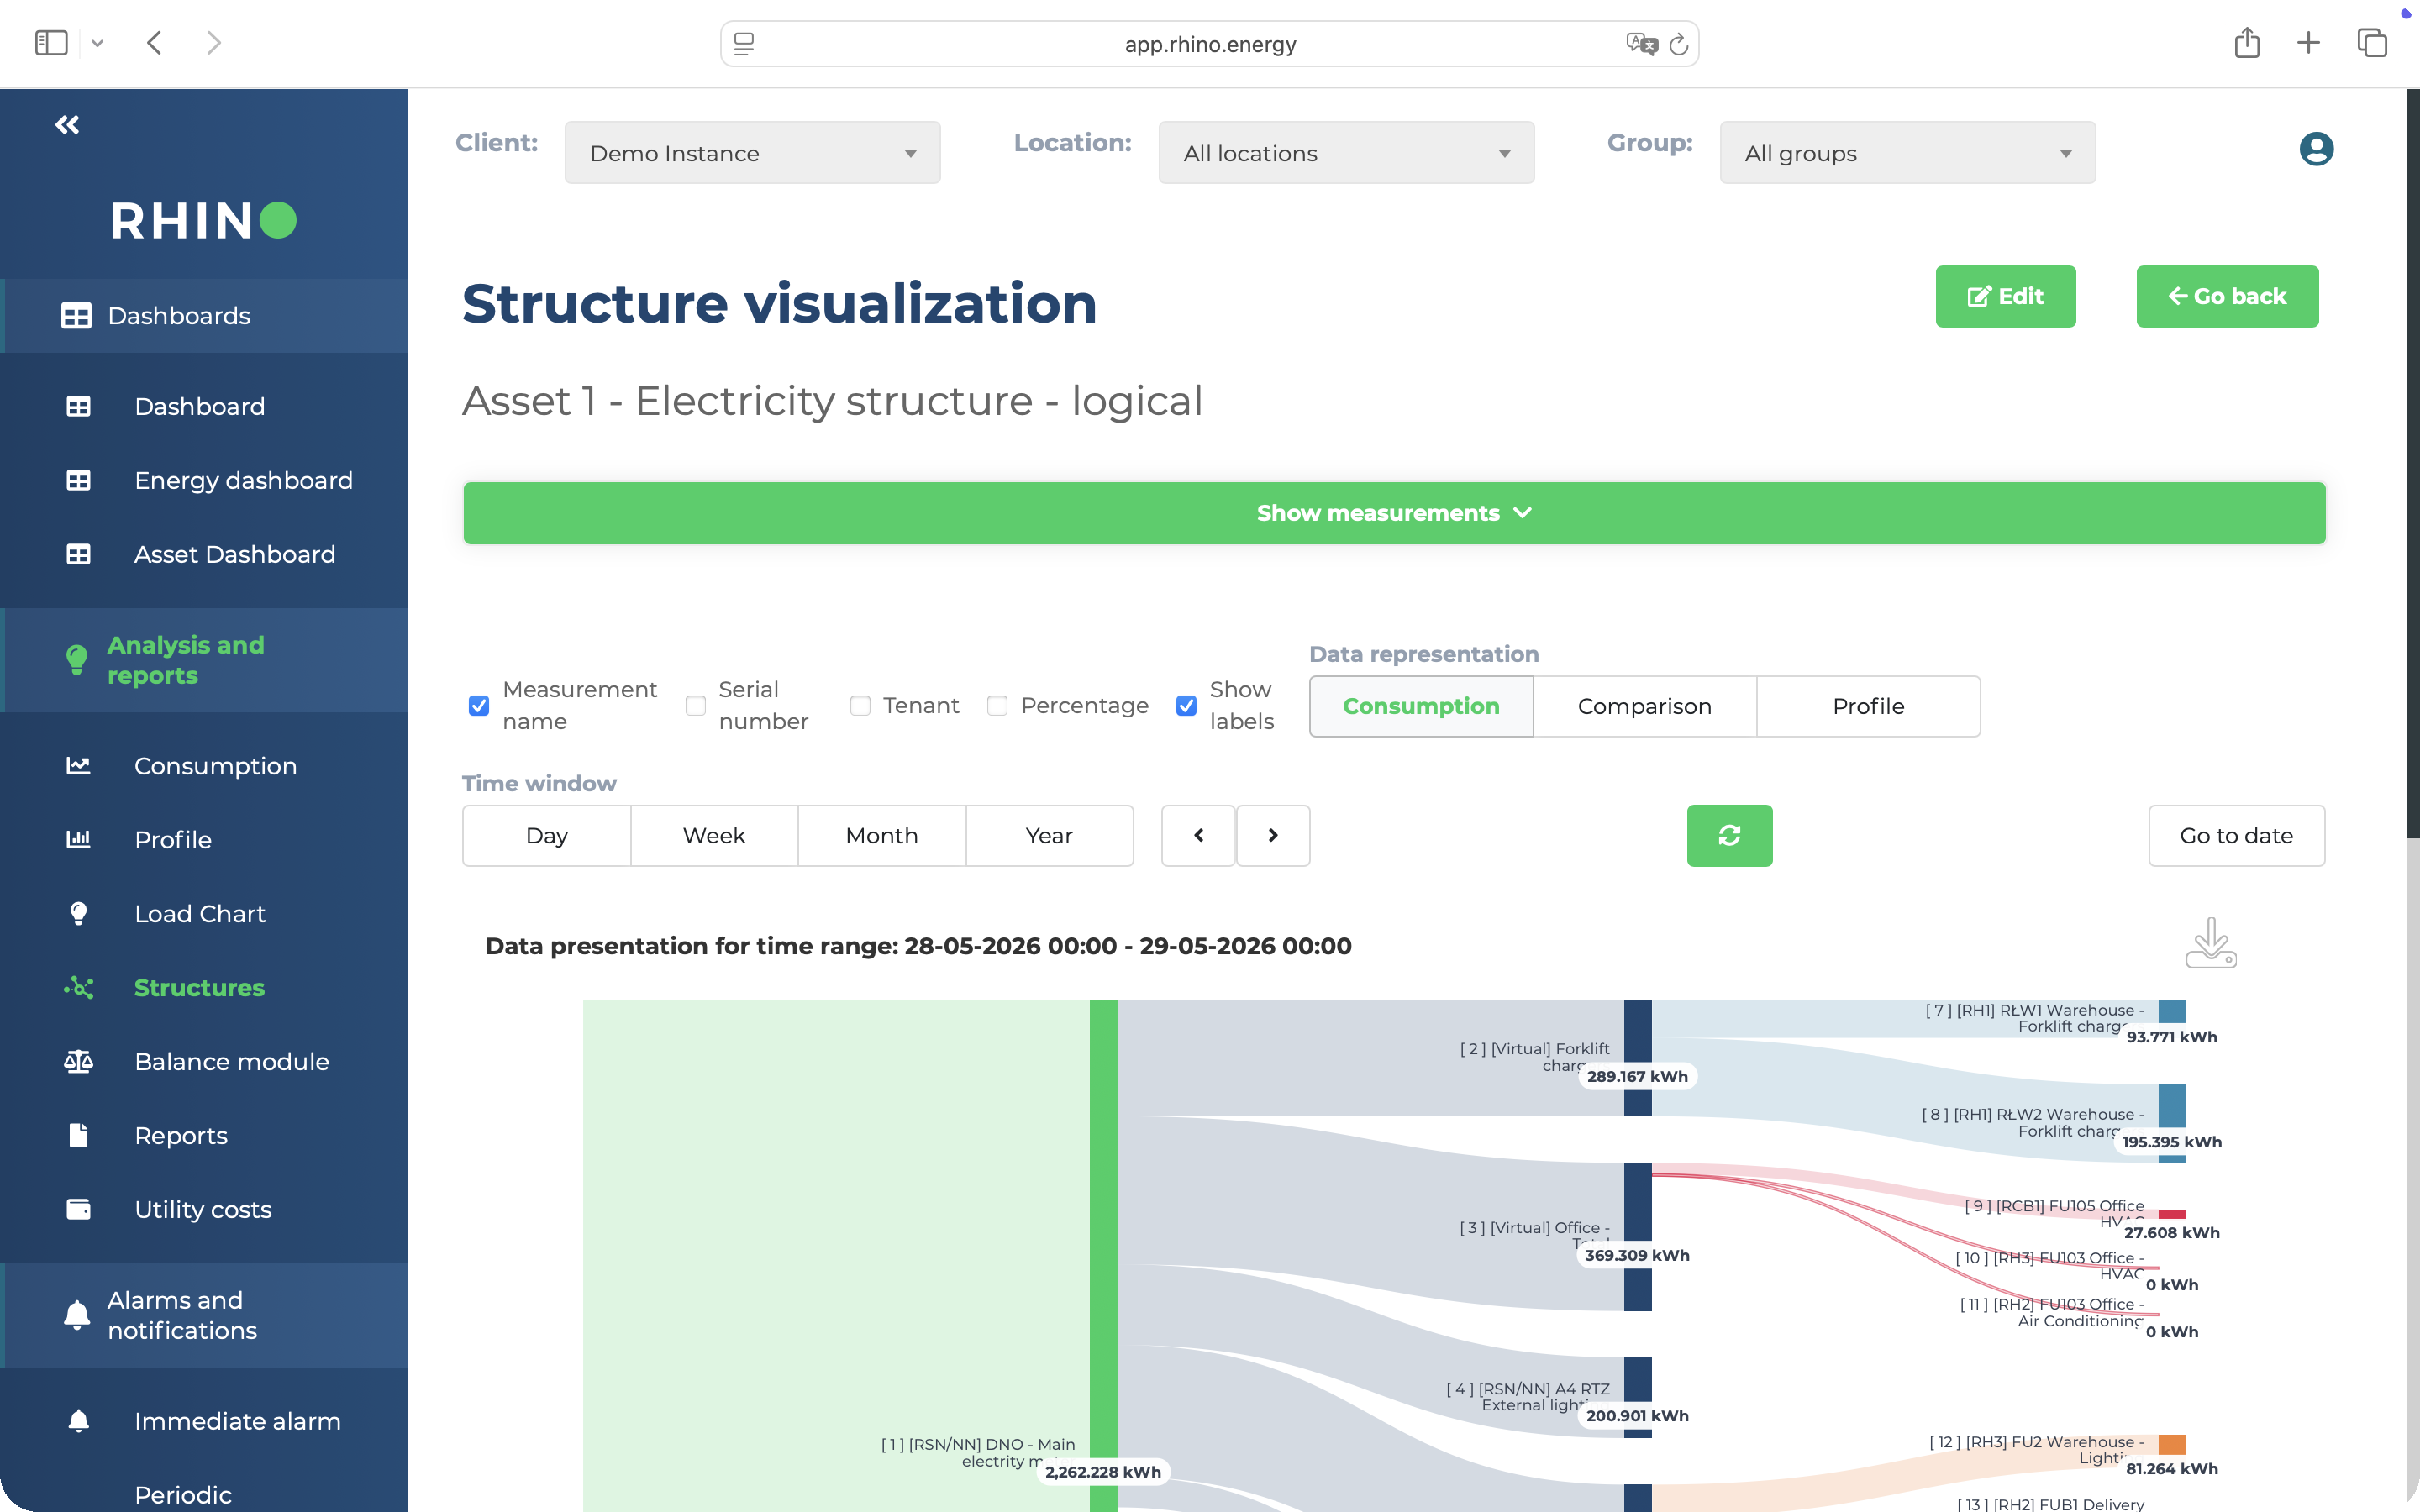The width and height of the screenshot is (2420, 1512).
Task: Click the Dashboards section grid icon
Action: [76, 316]
